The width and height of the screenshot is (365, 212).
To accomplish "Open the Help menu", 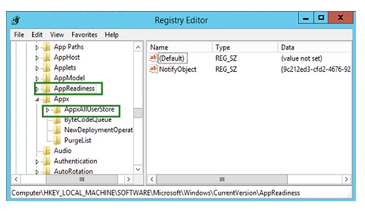I will [x=111, y=34].
